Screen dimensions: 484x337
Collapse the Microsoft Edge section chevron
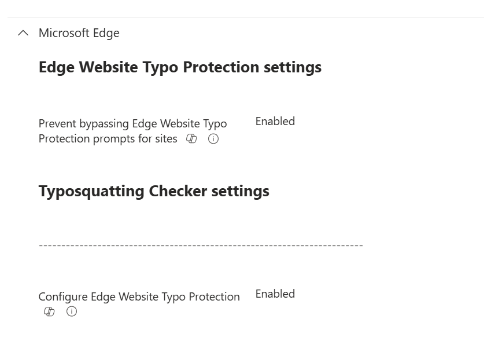click(x=23, y=34)
